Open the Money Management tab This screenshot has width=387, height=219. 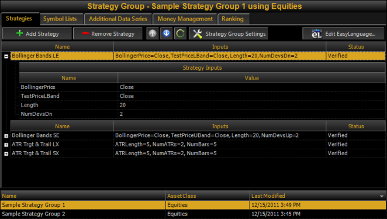tap(185, 19)
